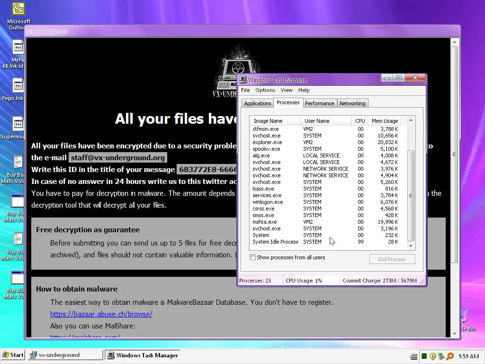Open the Networking tab

(352, 103)
